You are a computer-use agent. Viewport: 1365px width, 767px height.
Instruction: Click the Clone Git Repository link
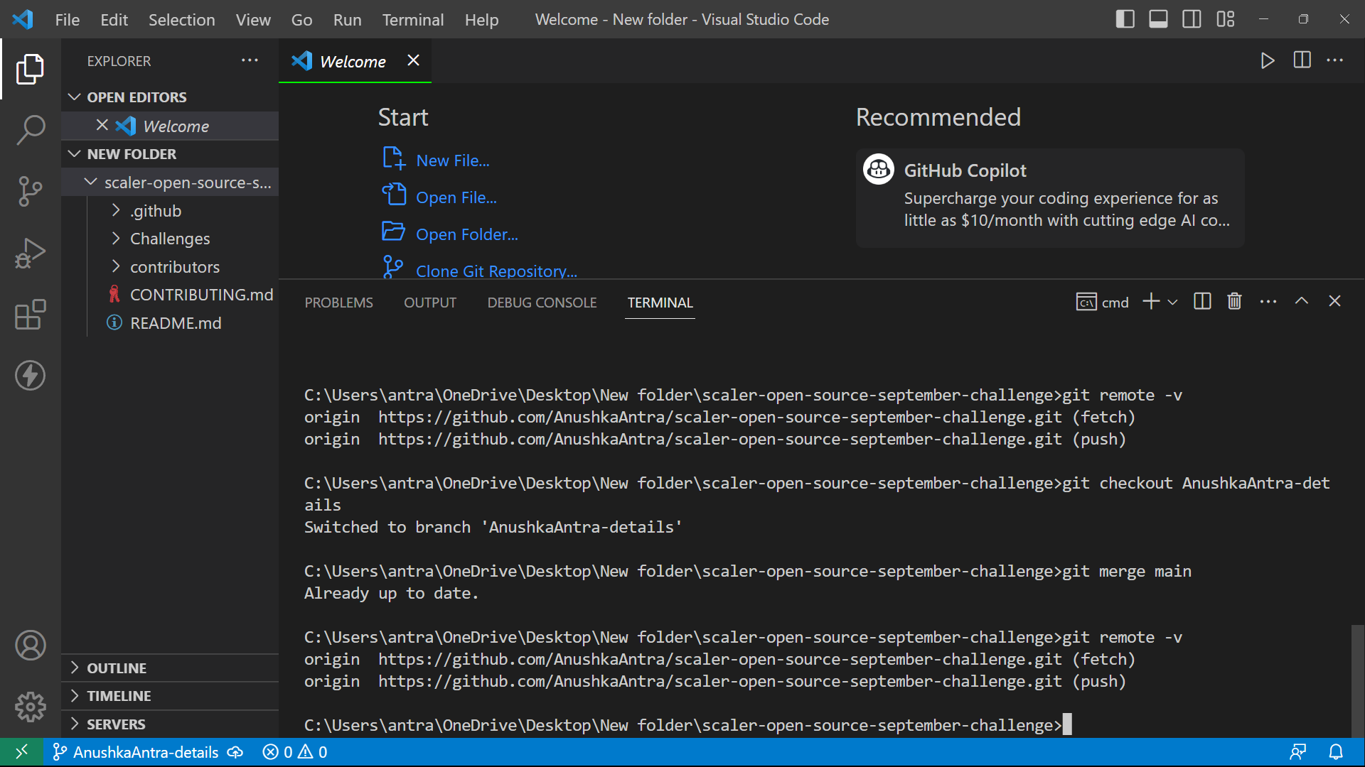pos(496,271)
